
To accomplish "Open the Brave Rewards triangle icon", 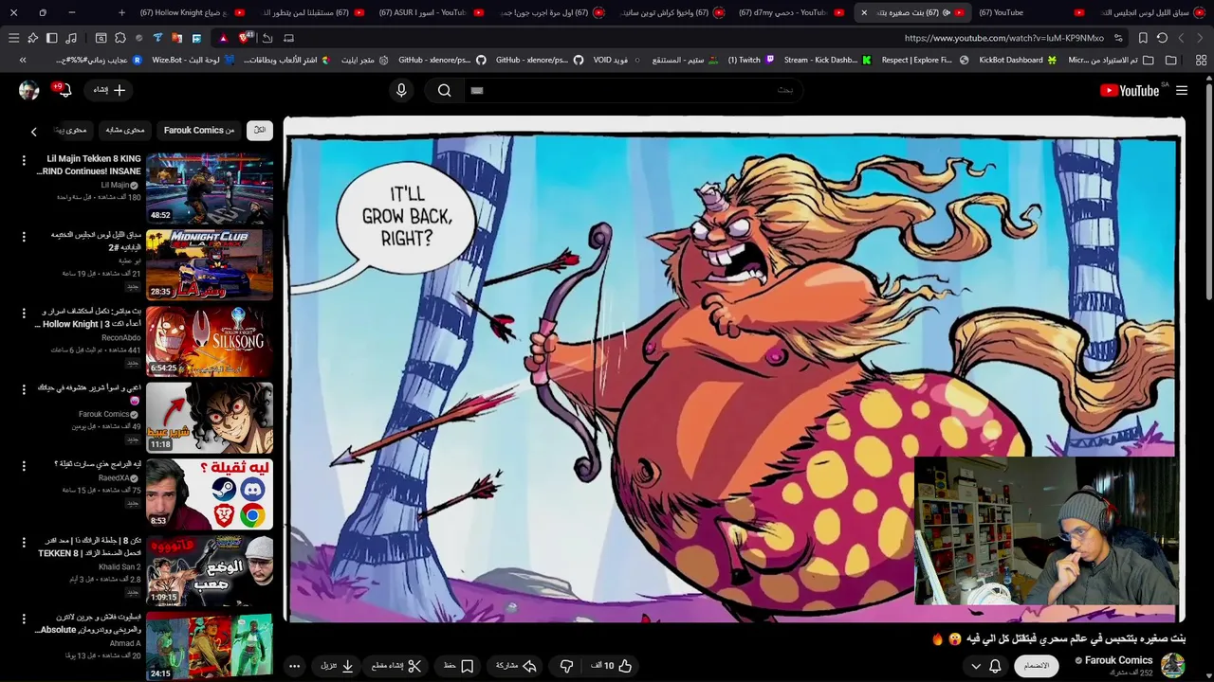I will tap(223, 38).
